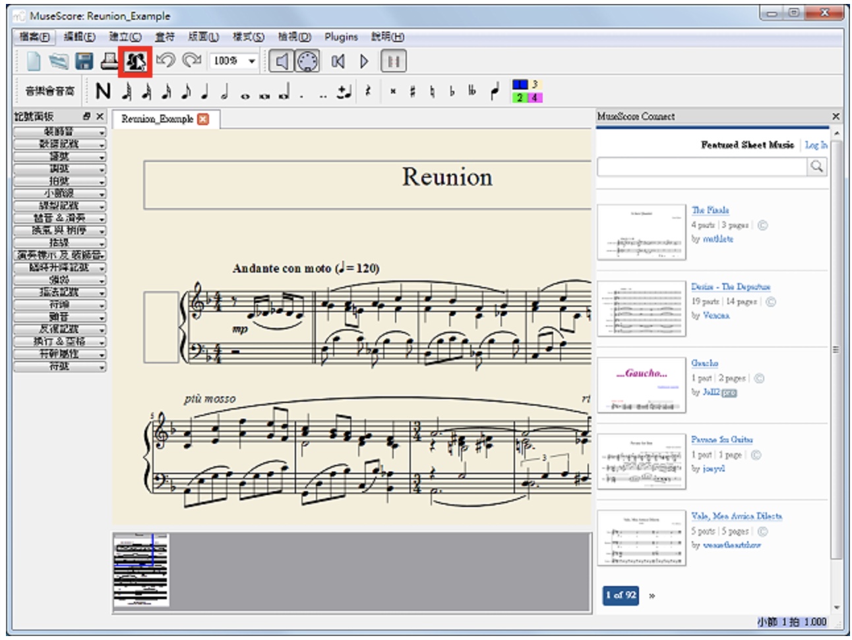Toggle repeat playback button
852x640 pixels.
(x=394, y=62)
